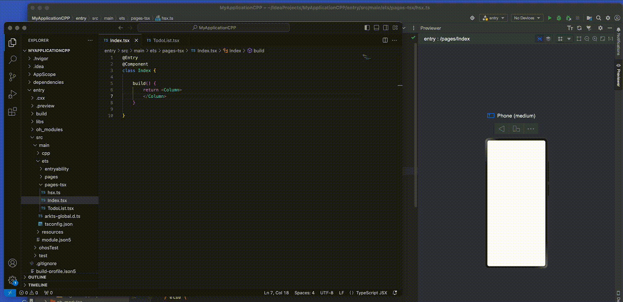Open Run and Debug view
This screenshot has height=302, width=623.
pos(13,94)
